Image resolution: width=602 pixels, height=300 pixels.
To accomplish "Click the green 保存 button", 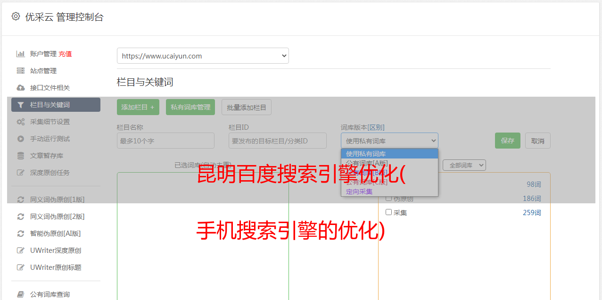I will coord(508,141).
